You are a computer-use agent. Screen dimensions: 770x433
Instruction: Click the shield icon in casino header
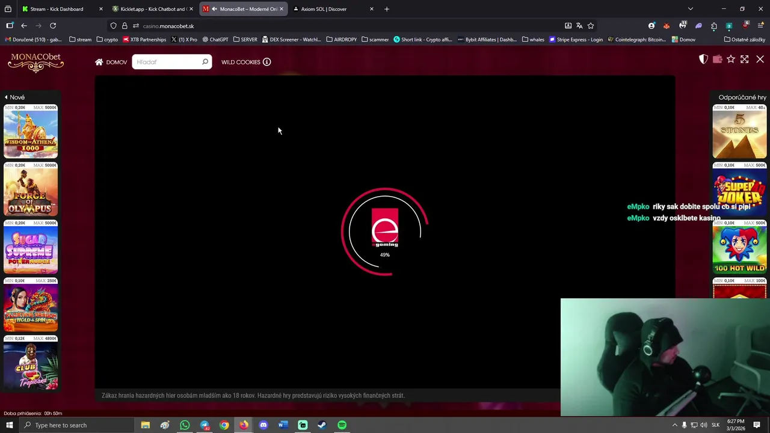(x=703, y=59)
